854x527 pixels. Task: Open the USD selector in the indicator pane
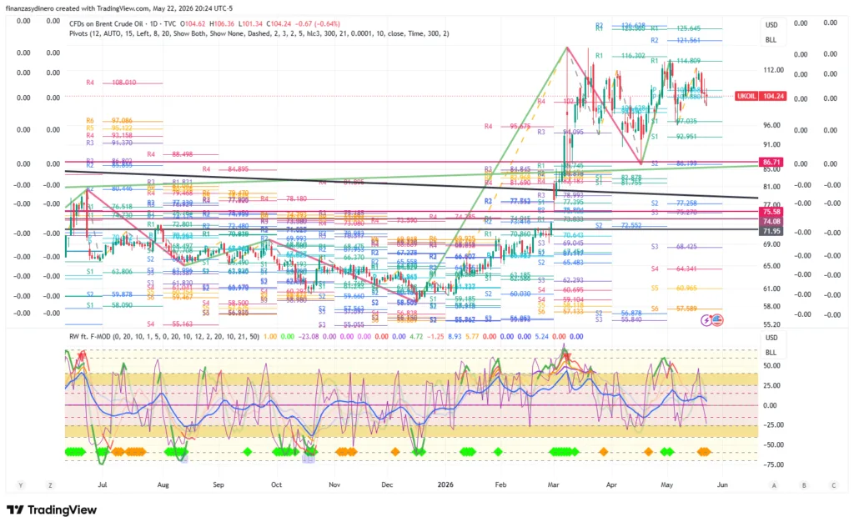point(771,338)
